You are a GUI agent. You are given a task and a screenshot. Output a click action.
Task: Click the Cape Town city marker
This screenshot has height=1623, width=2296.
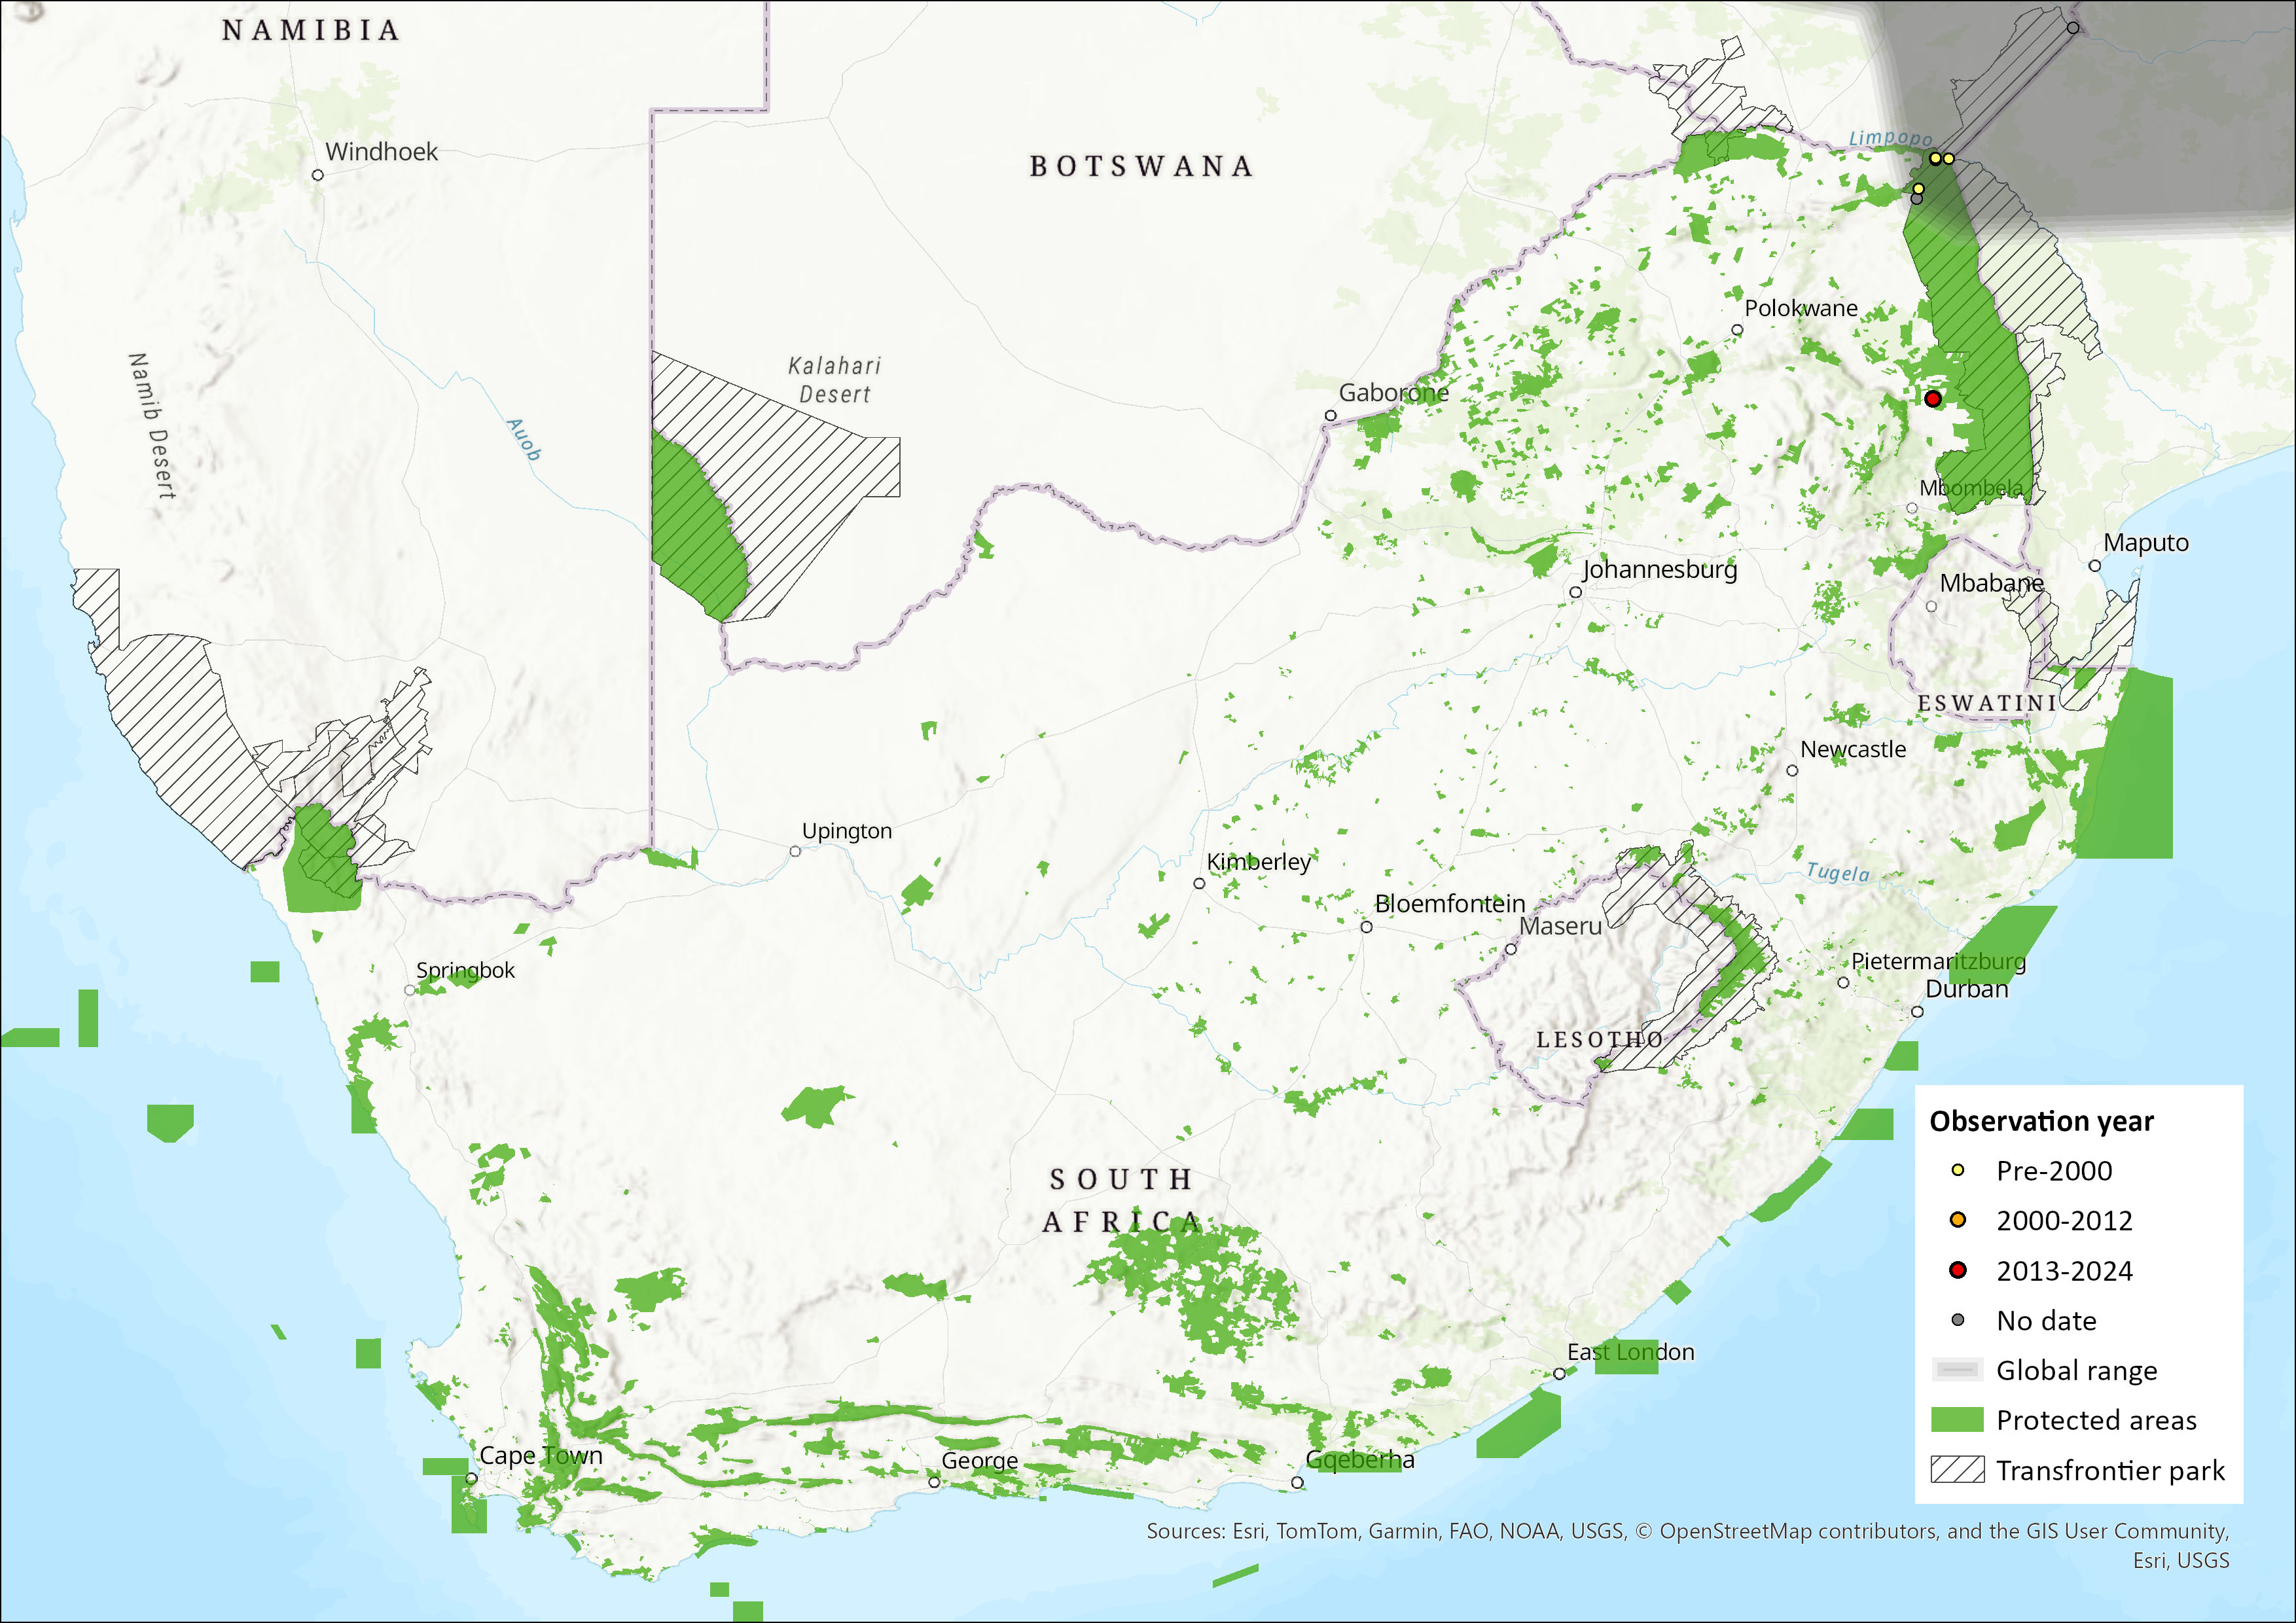[x=471, y=1478]
